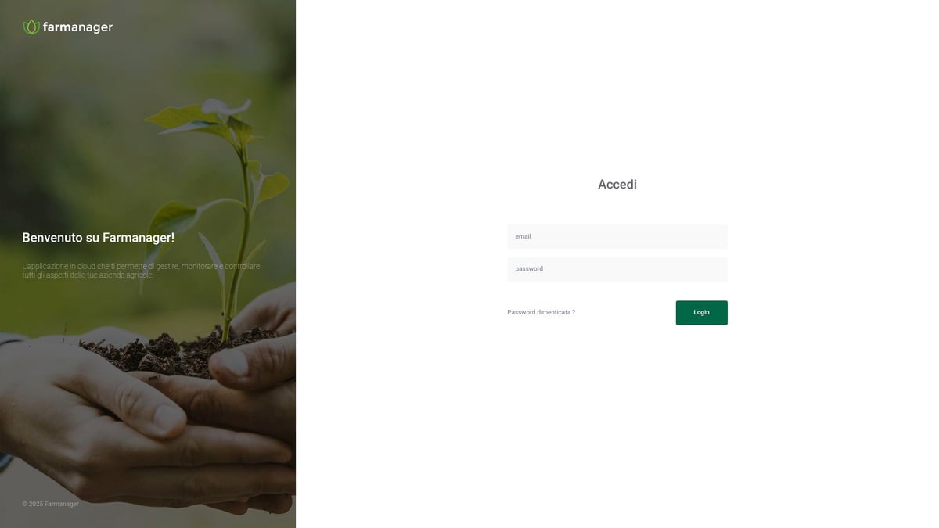
Task: Click the thumb of the upper hand
Action: click(x=236, y=362)
